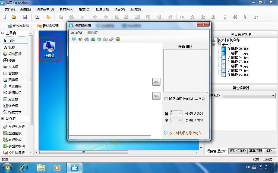Click the save floppy disk toolbar icon

click(25, 17)
